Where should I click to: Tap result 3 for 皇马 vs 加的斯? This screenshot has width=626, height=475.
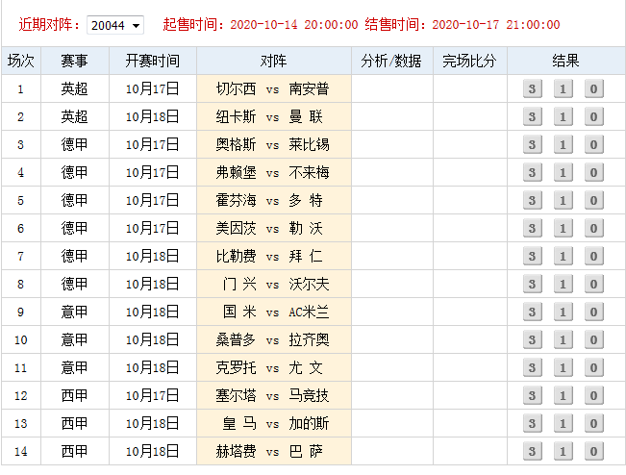pos(532,423)
